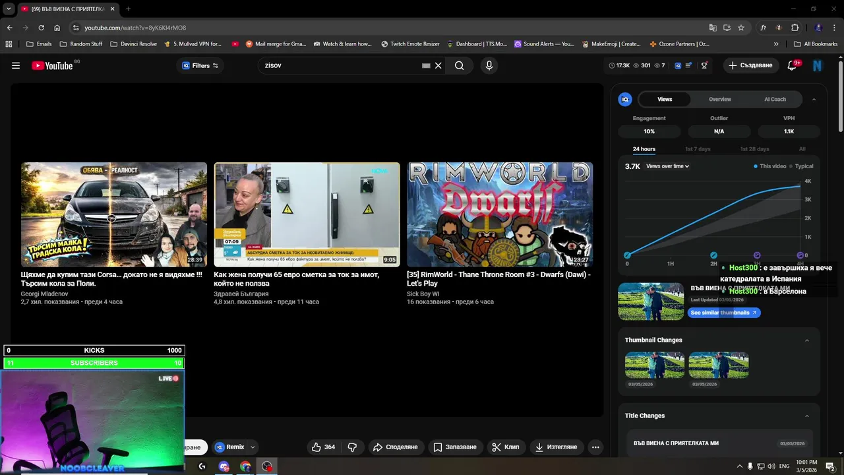Open the vidIQ list icon in the header stats bar
The image size is (844, 475).
point(689,65)
